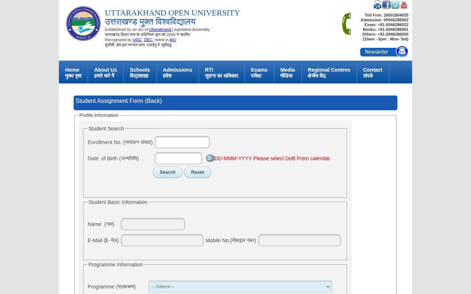Open the web radio headphones icon
471x294 pixels.
[x=377, y=5]
